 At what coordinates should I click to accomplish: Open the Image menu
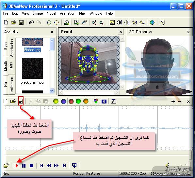coord(38,13)
